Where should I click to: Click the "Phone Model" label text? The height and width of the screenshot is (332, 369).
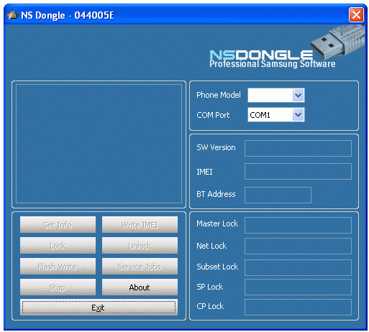pos(219,95)
